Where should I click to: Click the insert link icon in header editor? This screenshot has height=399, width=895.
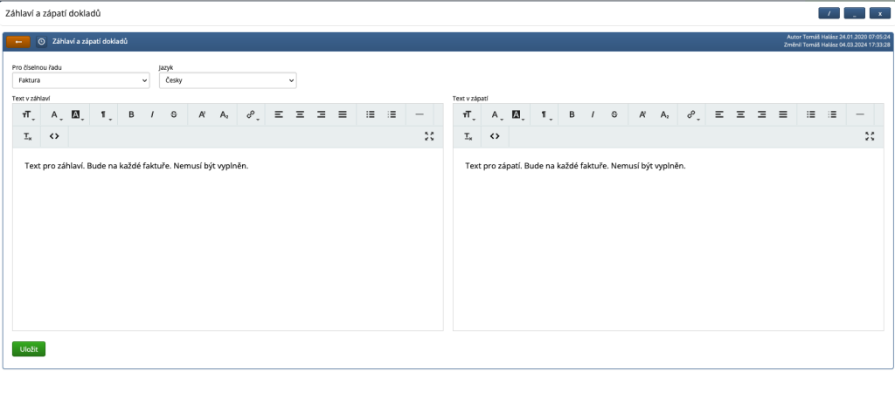click(x=251, y=114)
